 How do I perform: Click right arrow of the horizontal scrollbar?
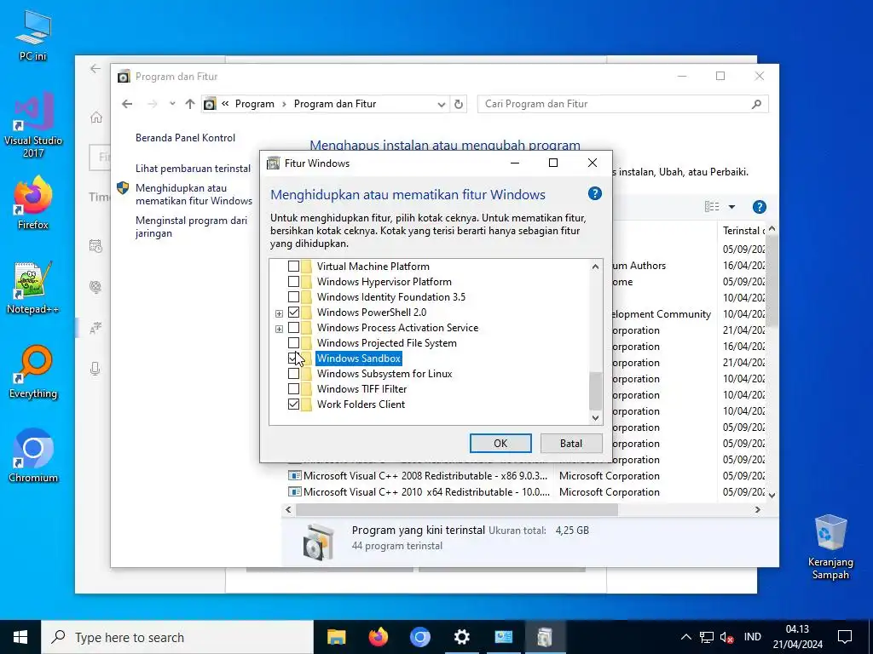pos(757,509)
